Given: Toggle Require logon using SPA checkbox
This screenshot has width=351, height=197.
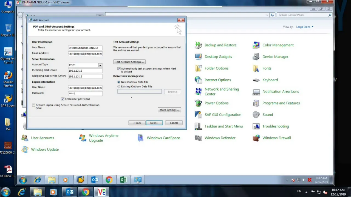Looking at the screenshot, I should tap(33, 105).
